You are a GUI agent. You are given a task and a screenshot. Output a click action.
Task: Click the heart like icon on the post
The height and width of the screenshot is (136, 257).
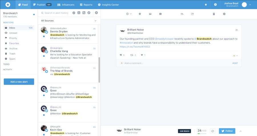[x=142, y=55]
